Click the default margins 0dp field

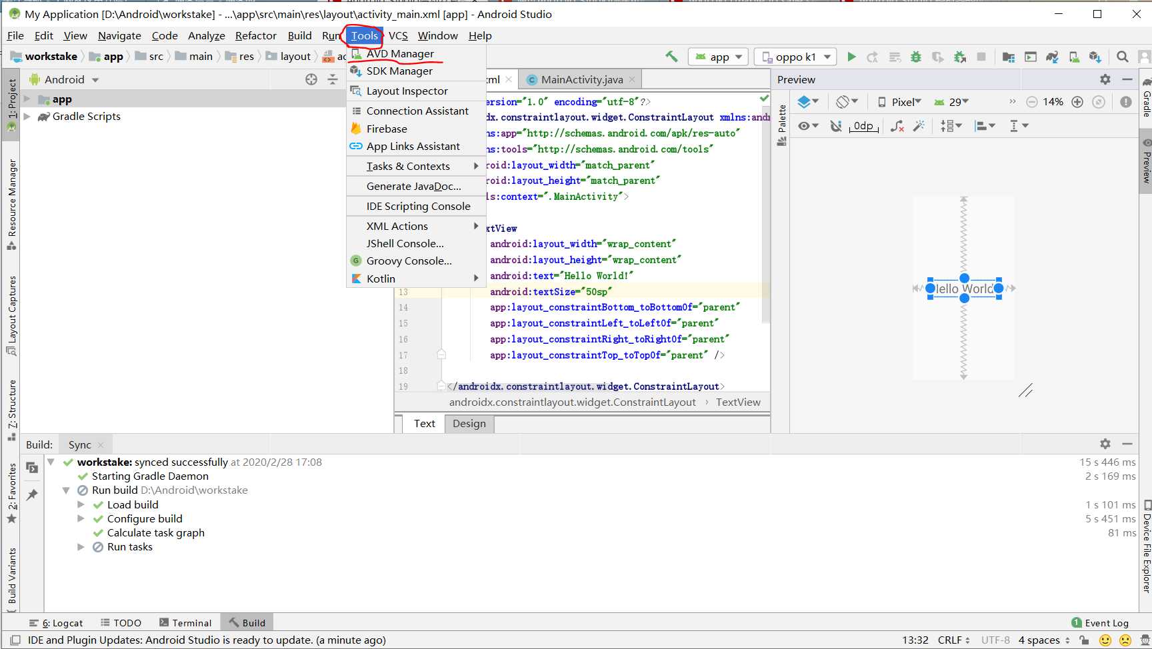863,126
